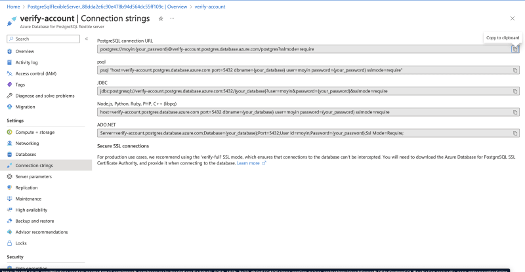Screen dimensions: 525x272
Task: Copy the libpq connection string
Action: point(515,113)
